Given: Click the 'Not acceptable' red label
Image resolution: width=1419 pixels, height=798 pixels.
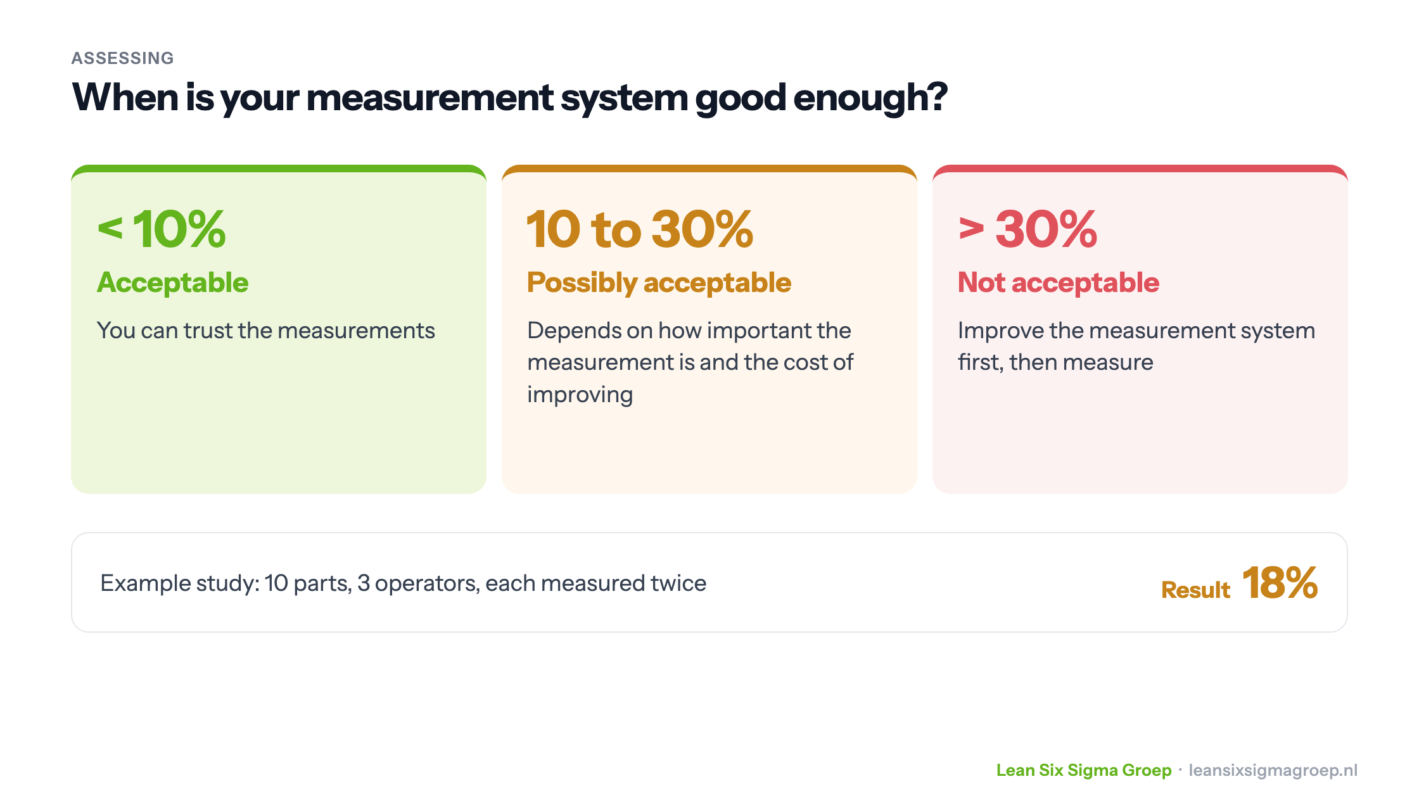Looking at the screenshot, I should coord(1058,282).
